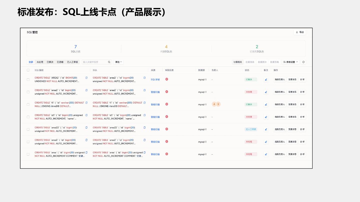Open the 筛选 filter dropdown
Viewport: 360px width, 202px height.
click(x=118, y=62)
